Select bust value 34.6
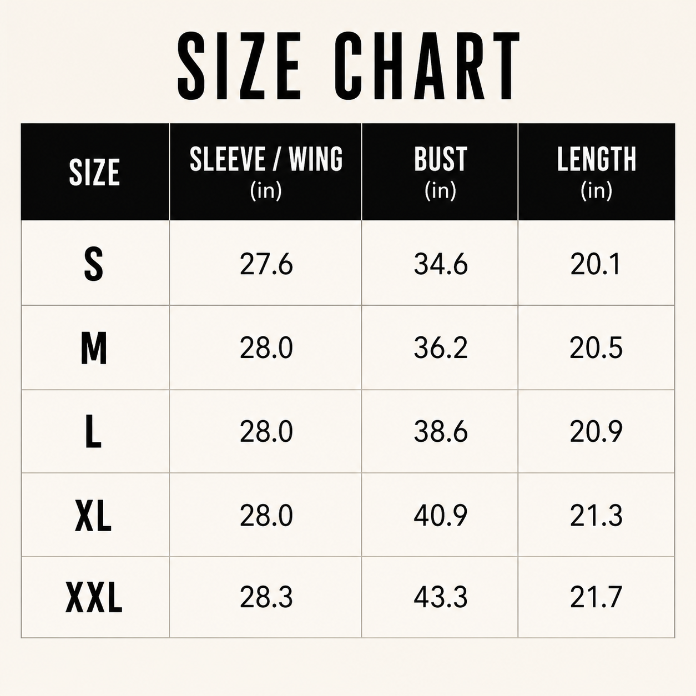 pos(441,264)
